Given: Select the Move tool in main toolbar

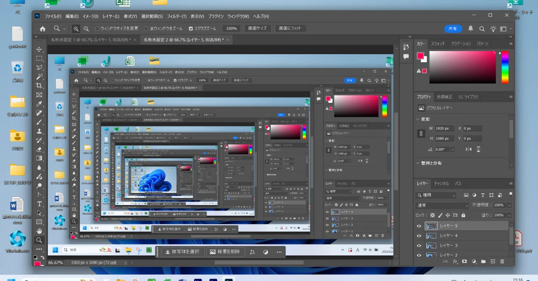Looking at the screenshot, I should point(39,49).
